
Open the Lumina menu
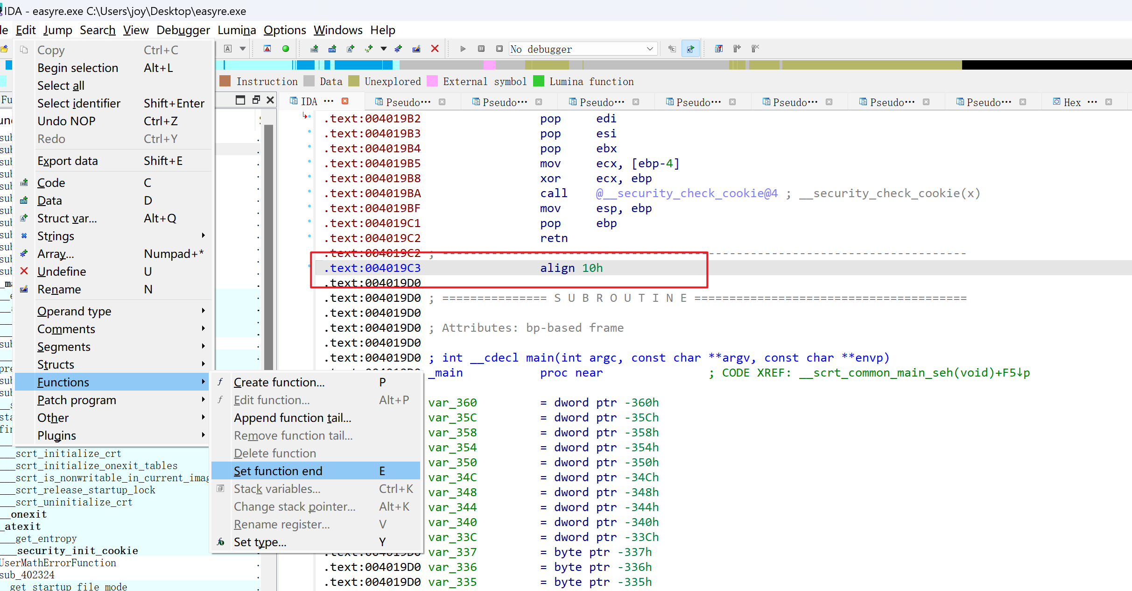point(237,30)
